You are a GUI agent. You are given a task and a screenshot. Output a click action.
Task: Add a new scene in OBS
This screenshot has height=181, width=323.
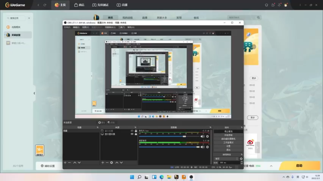65,162
